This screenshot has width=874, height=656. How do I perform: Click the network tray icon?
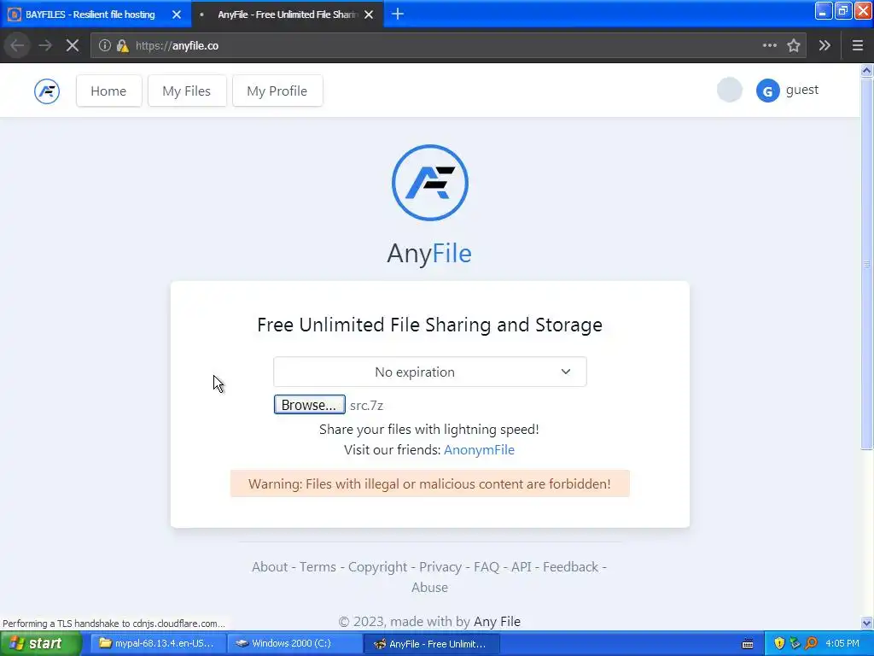795,644
